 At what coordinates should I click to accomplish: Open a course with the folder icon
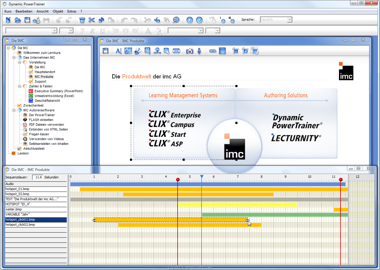point(18,20)
